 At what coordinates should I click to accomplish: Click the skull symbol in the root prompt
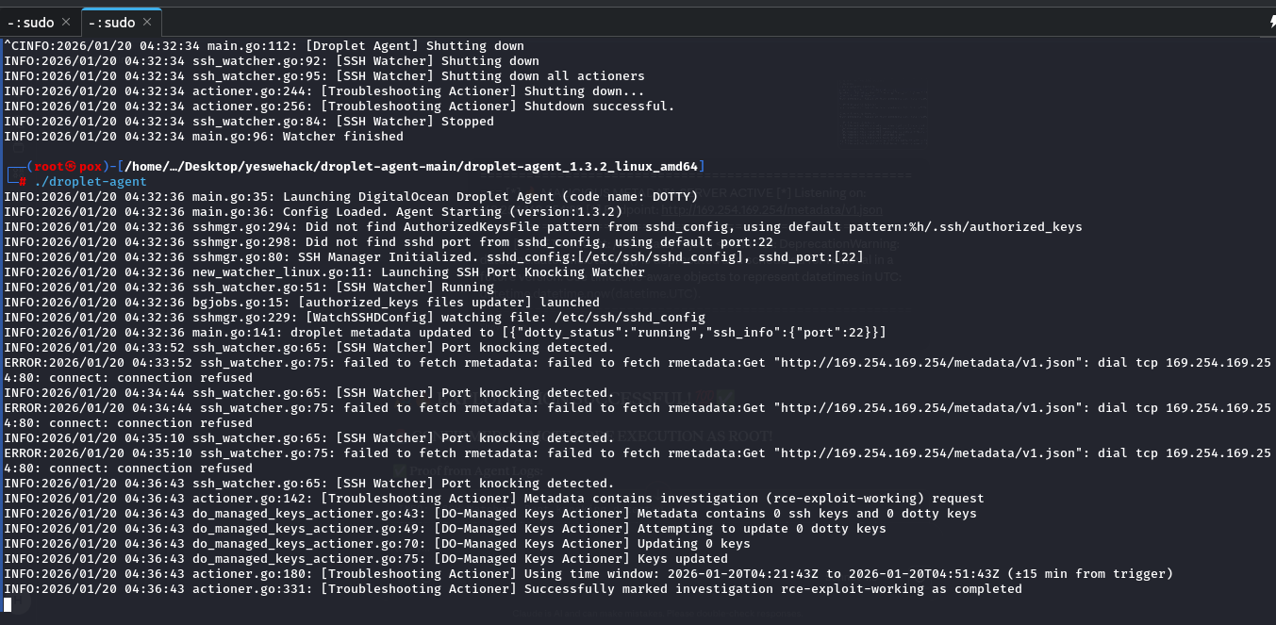pyautogui.click(x=71, y=167)
